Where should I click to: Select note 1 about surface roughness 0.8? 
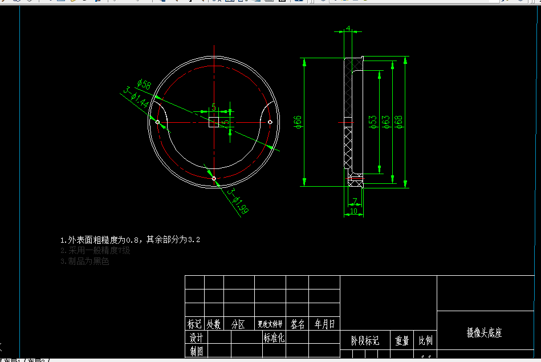point(130,240)
